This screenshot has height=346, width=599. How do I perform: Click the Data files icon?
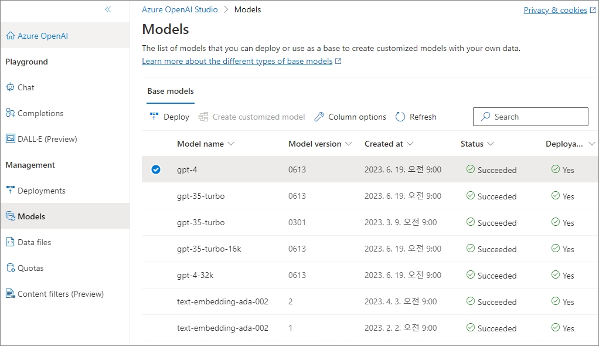(11, 242)
